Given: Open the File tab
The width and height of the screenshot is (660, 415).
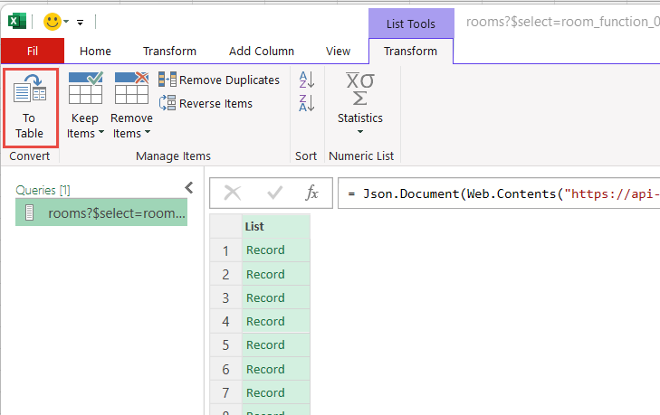Looking at the screenshot, I should tap(33, 52).
